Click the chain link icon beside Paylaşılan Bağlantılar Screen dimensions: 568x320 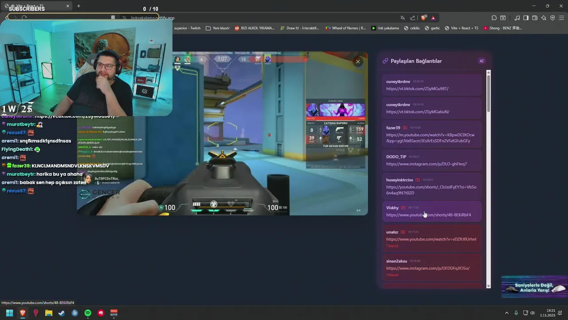click(x=385, y=61)
